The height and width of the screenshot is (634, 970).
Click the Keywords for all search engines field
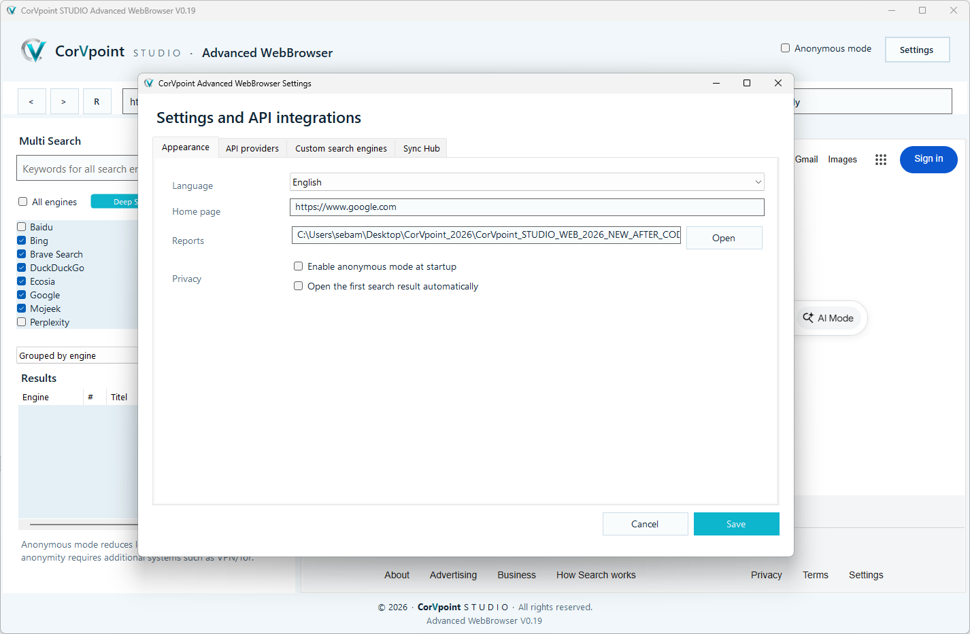coord(78,169)
